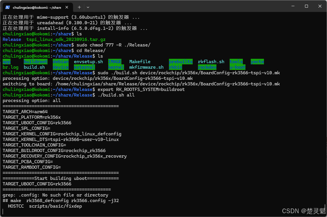Click the 'external' folder listing
This screenshot has width=327, height=217.
click(x=84, y=67)
